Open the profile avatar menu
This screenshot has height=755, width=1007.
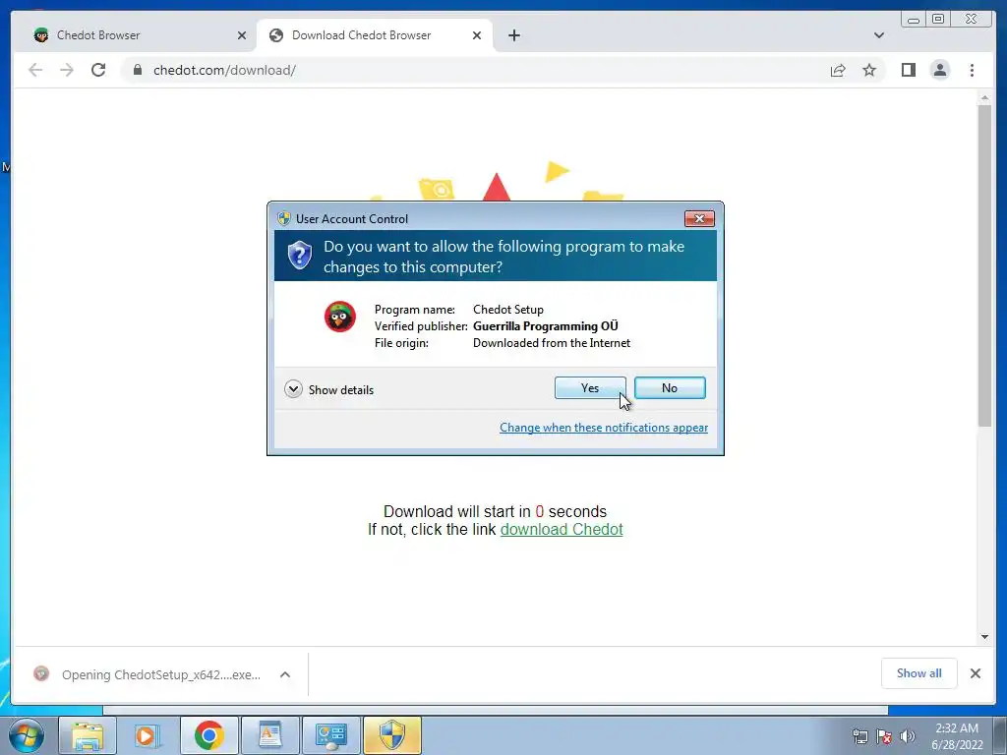click(939, 70)
